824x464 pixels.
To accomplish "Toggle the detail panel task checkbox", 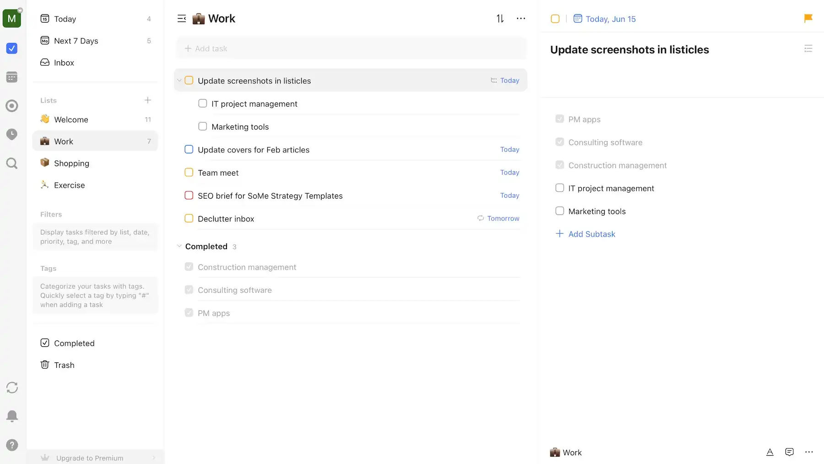I will [555, 19].
